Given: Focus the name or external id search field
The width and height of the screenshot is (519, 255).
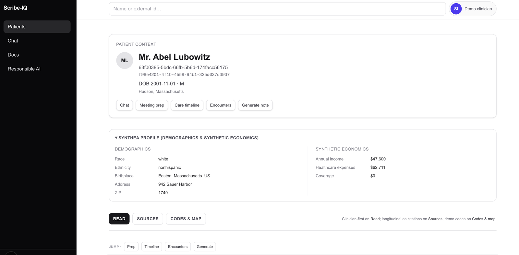Looking at the screenshot, I should click(277, 9).
